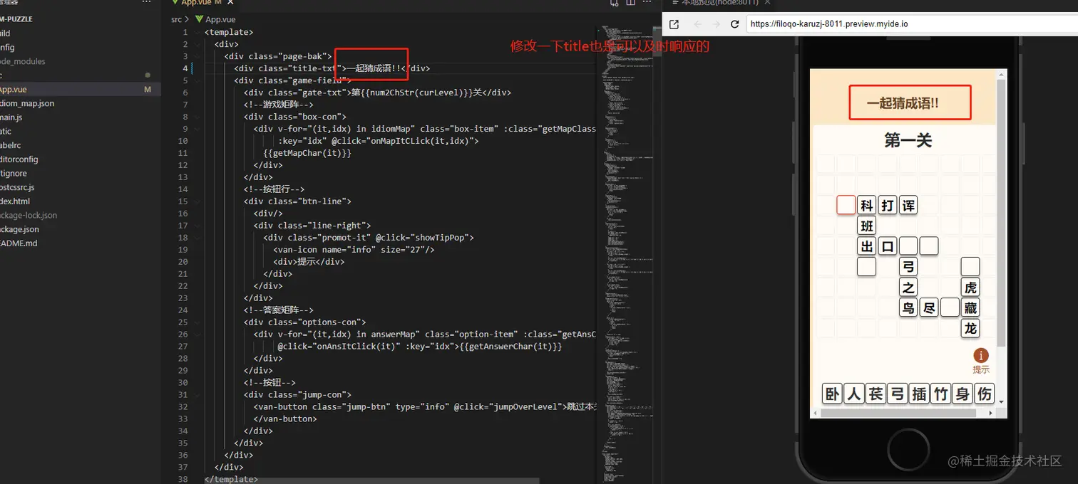Click the 尽 puzzle tile
Image resolution: width=1078 pixels, height=484 pixels.
928,307
